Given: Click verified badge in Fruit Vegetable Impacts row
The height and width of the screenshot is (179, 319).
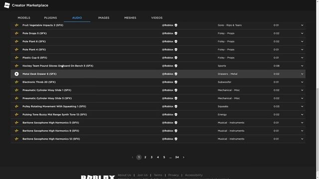Looking at the screenshot, I should coord(176,25).
